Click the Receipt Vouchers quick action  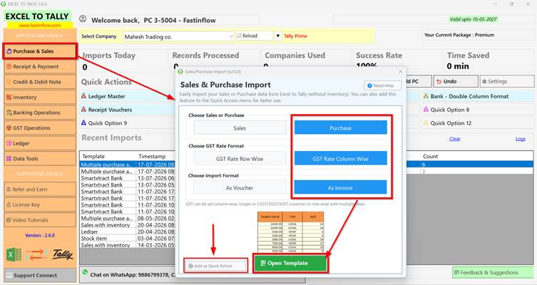click(x=128, y=110)
